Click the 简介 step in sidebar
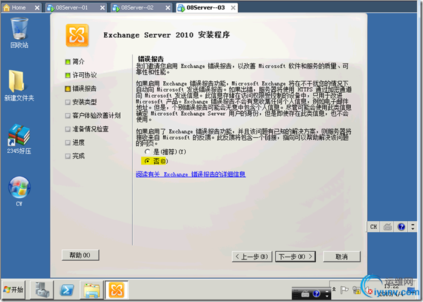This screenshot has height=302, width=423. [x=75, y=61]
